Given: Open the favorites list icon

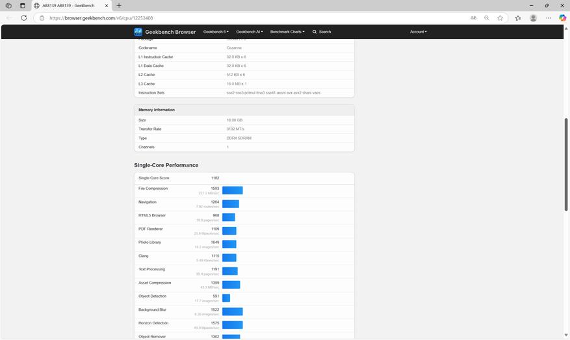Looking at the screenshot, I should pos(518,18).
